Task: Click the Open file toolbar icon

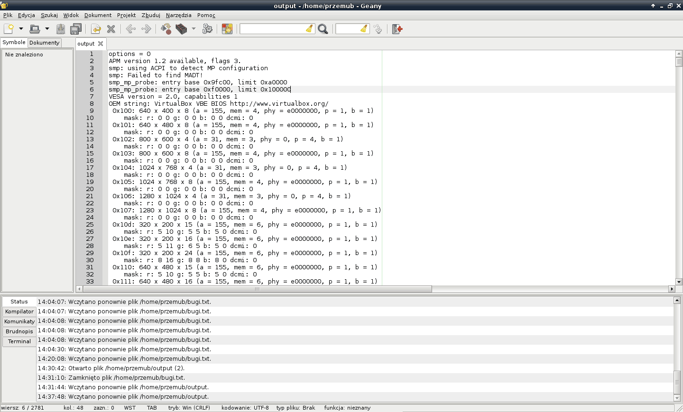Action: point(35,29)
